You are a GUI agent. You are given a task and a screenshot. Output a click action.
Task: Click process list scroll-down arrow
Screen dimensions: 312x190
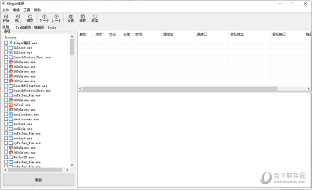click(72, 165)
